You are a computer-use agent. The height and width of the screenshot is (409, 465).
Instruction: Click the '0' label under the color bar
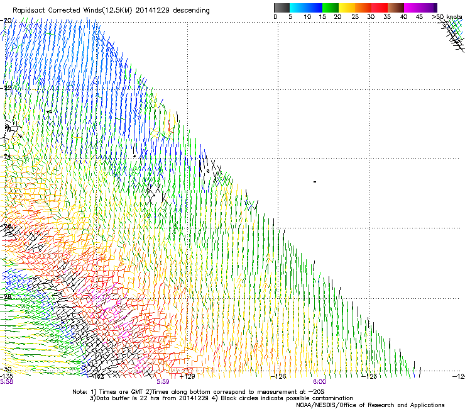point(275,16)
